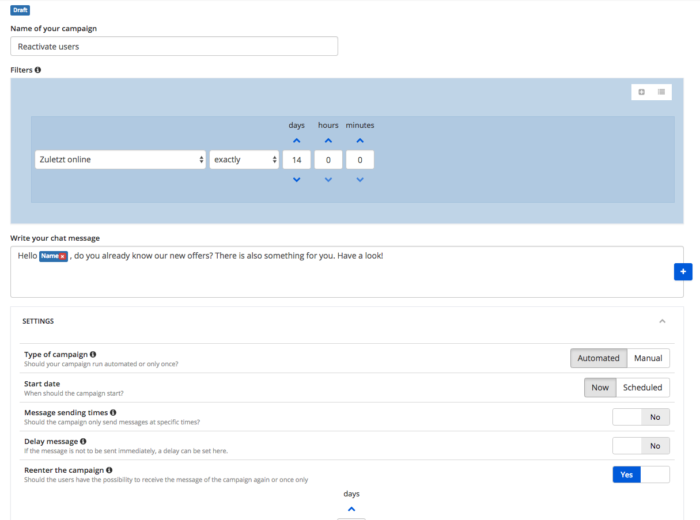Screen dimensions: 700x520
Task: Open the 'exactly' comparison dropdown
Action: click(244, 160)
